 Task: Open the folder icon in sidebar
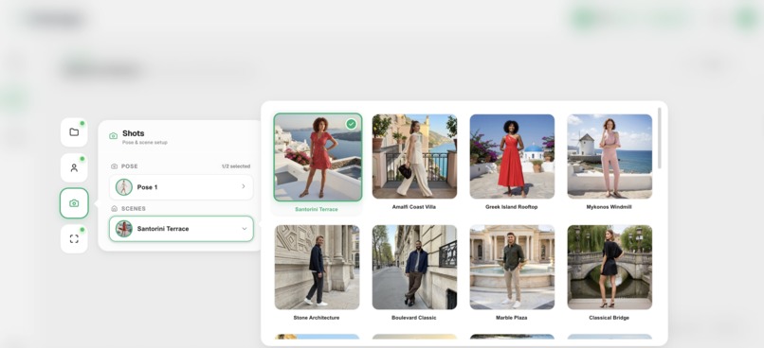pyautogui.click(x=74, y=132)
